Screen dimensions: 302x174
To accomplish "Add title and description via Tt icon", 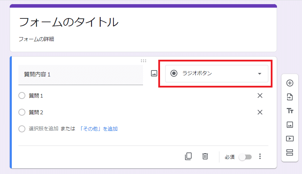I will tap(290, 111).
